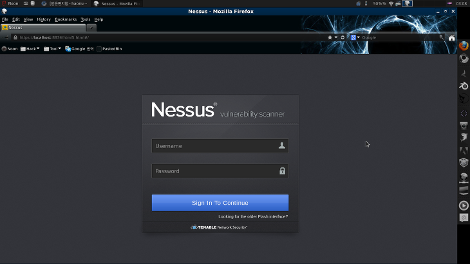Viewport: 470px width, 264px height.
Task: Expand the Hack bookmarks folder
Action: coord(30,49)
